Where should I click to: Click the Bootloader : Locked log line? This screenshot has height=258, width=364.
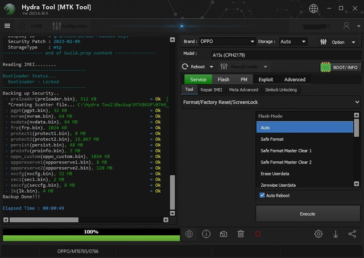point(34,81)
